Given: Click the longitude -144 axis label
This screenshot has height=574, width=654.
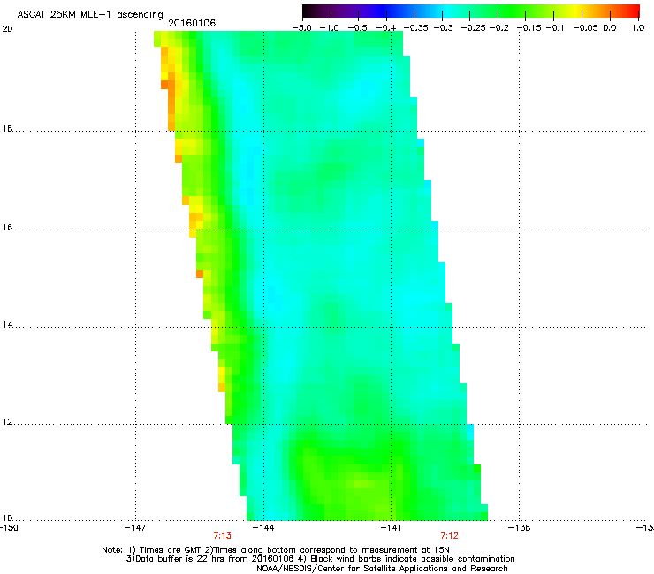Looking at the screenshot, I should (x=263, y=528).
